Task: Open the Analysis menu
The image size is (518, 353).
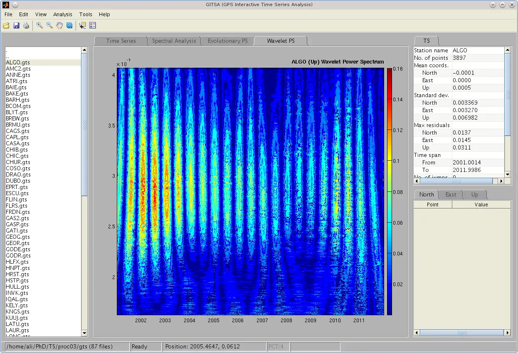Action: pyautogui.click(x=62, y=14)
